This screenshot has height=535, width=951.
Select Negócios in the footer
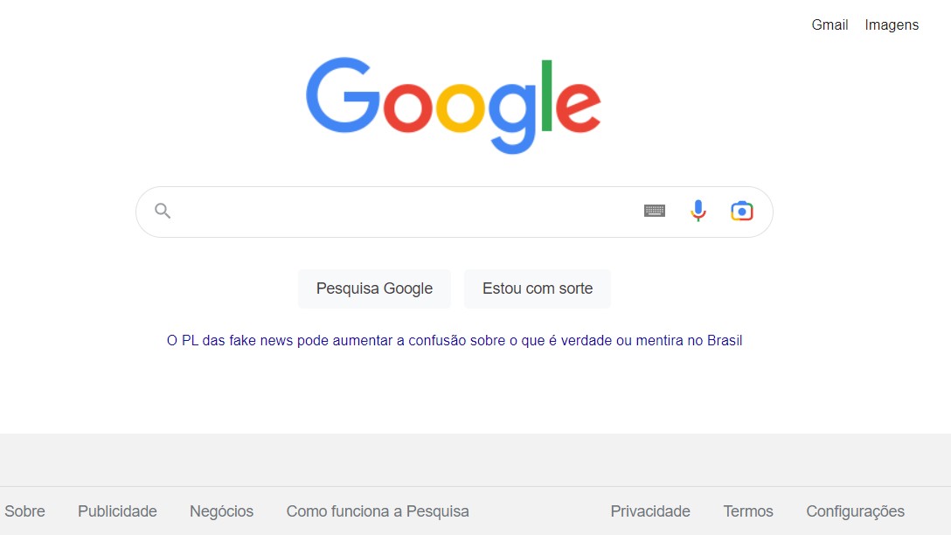[221, 511]
